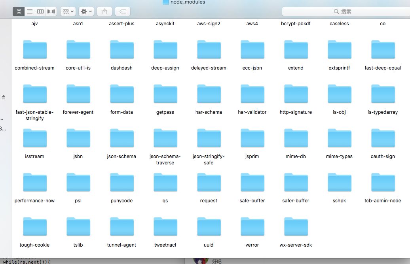410x264 pixels.
Task: Click the caseless folder name
Action: (339, 23)
